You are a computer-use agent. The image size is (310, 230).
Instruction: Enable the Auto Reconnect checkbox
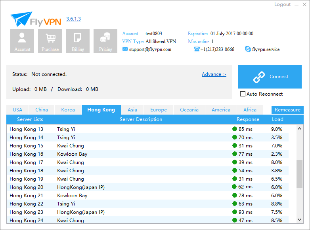[x=243, y=94]
